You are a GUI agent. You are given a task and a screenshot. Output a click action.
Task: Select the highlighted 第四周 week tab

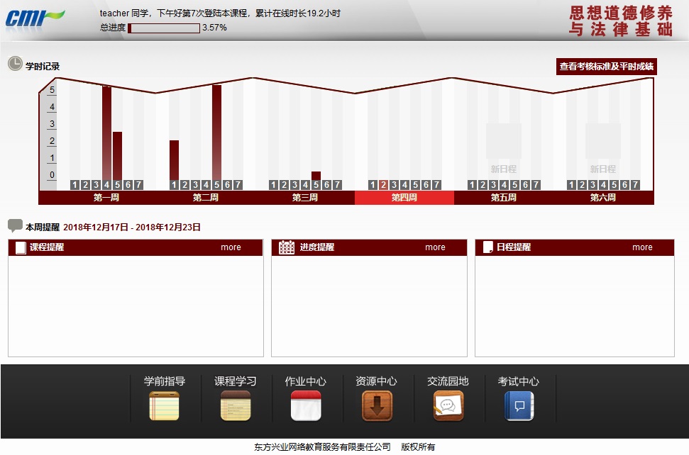click(x=404, y=198)
